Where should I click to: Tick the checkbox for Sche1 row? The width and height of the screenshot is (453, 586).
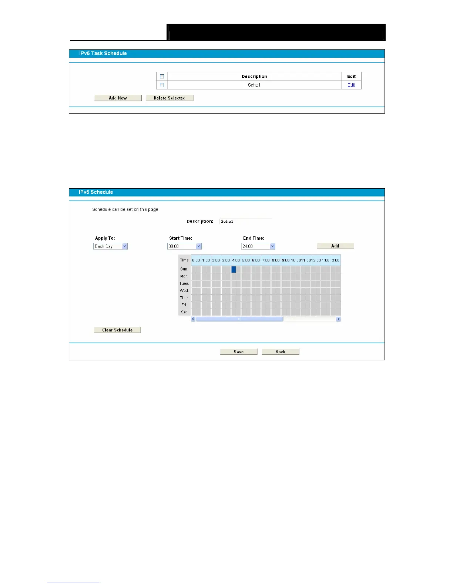(x=162, y=85)
